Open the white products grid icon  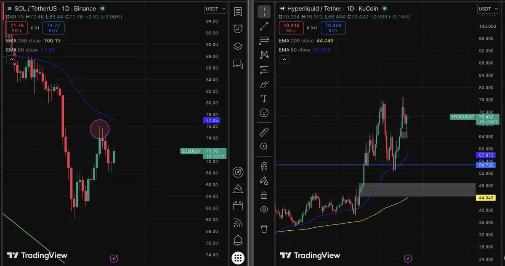[238, 258]
